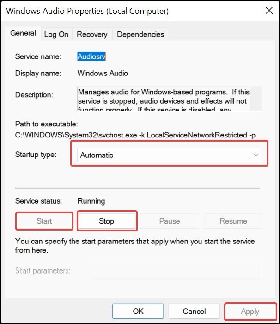Screen dimensions: 280x324
Task: Expand the Startup type dropdown
Action: click(170, 155)
